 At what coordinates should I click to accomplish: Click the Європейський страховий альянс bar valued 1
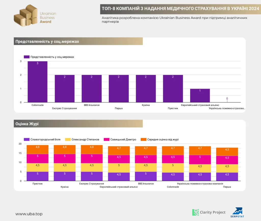point(200,95)
